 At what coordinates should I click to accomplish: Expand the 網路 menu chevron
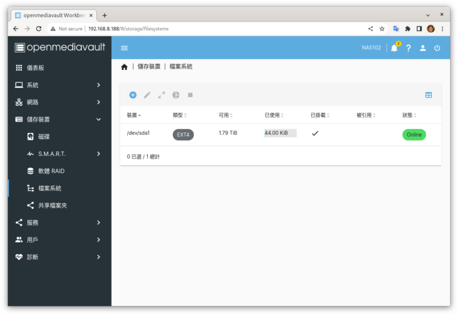click(x=98, y=102)
